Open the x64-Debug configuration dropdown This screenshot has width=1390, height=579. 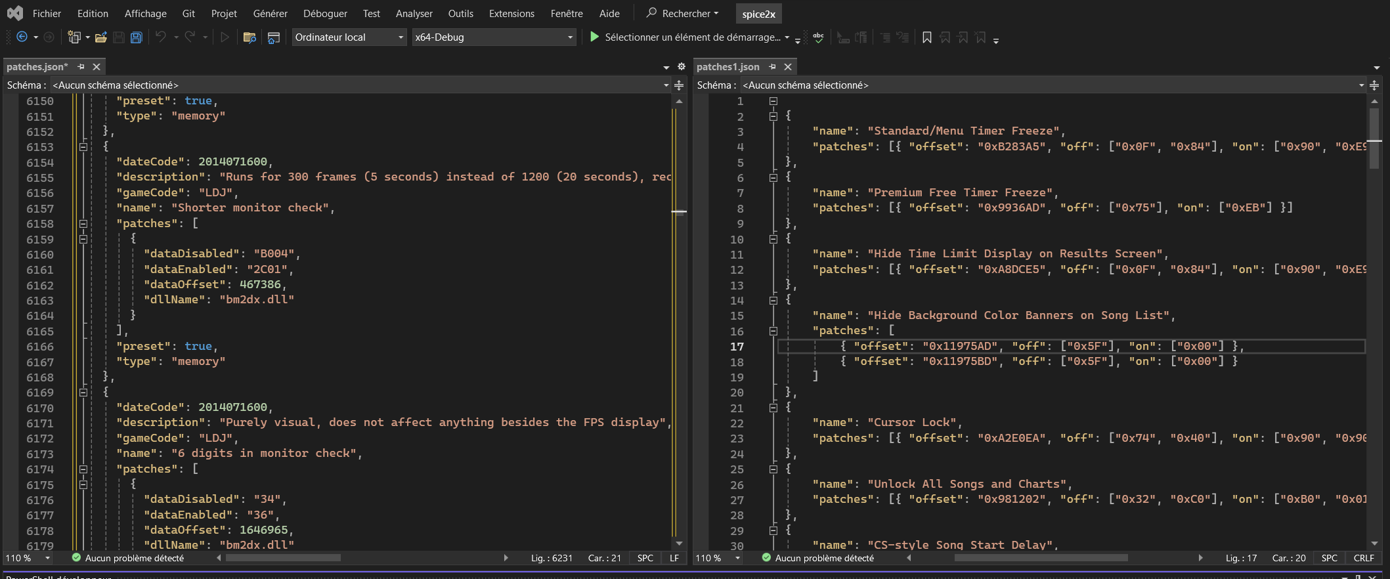point(494,37)
